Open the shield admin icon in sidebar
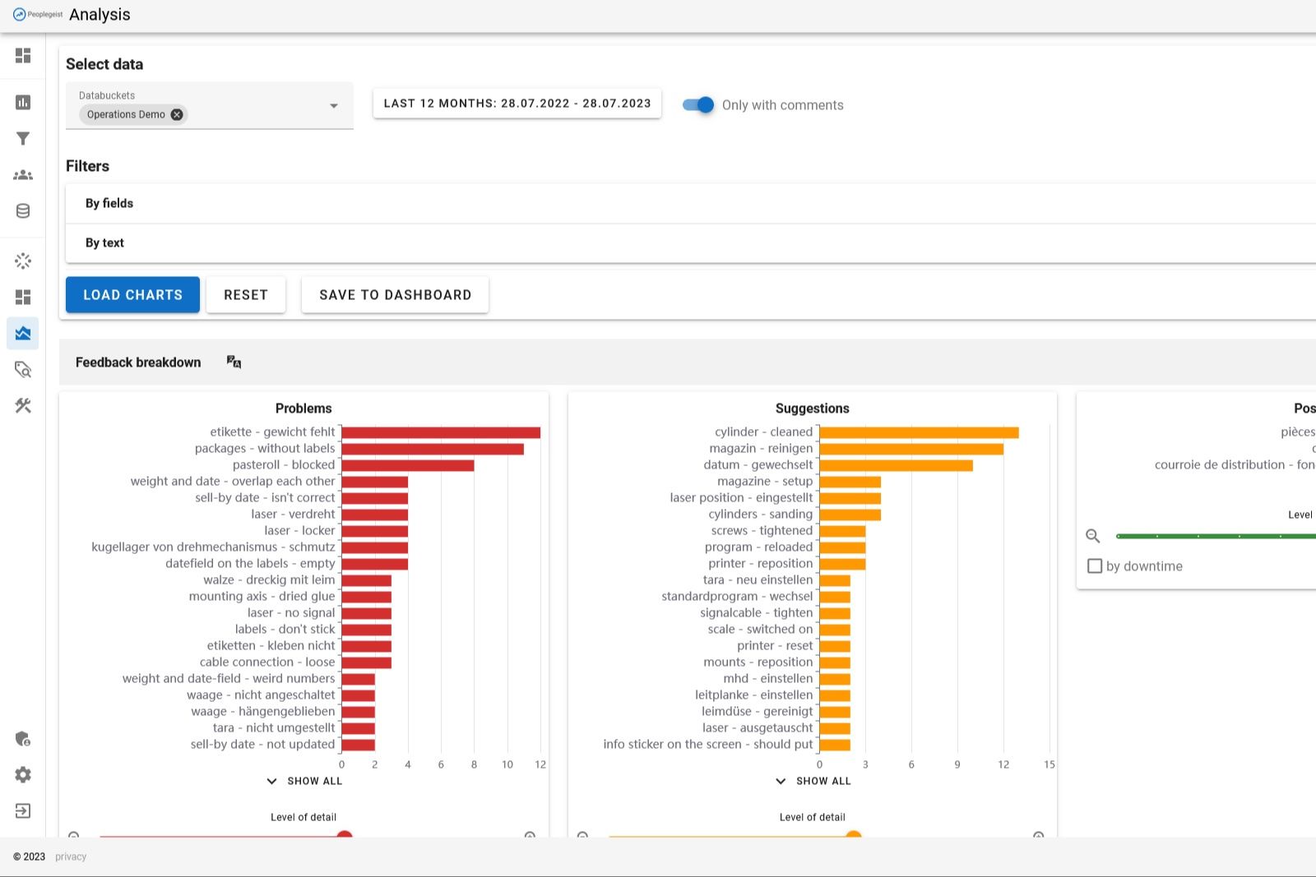The height and width of the screenshot is (877, 1316). point(23,738)
